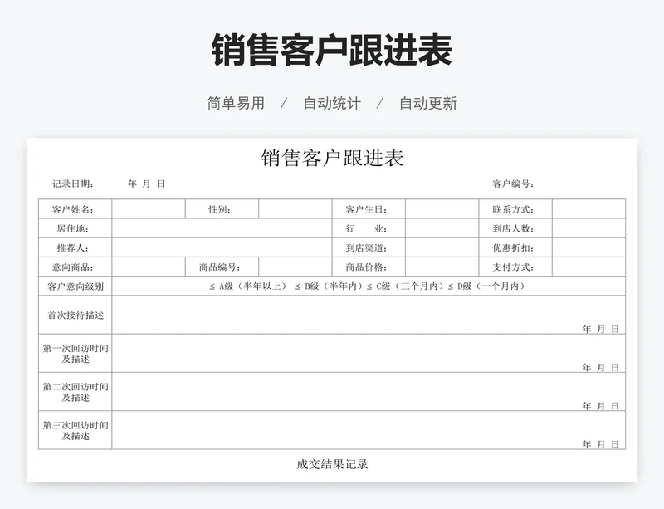
Task: Choose the C级（三个月内）option
Action: tap(406, 286)
